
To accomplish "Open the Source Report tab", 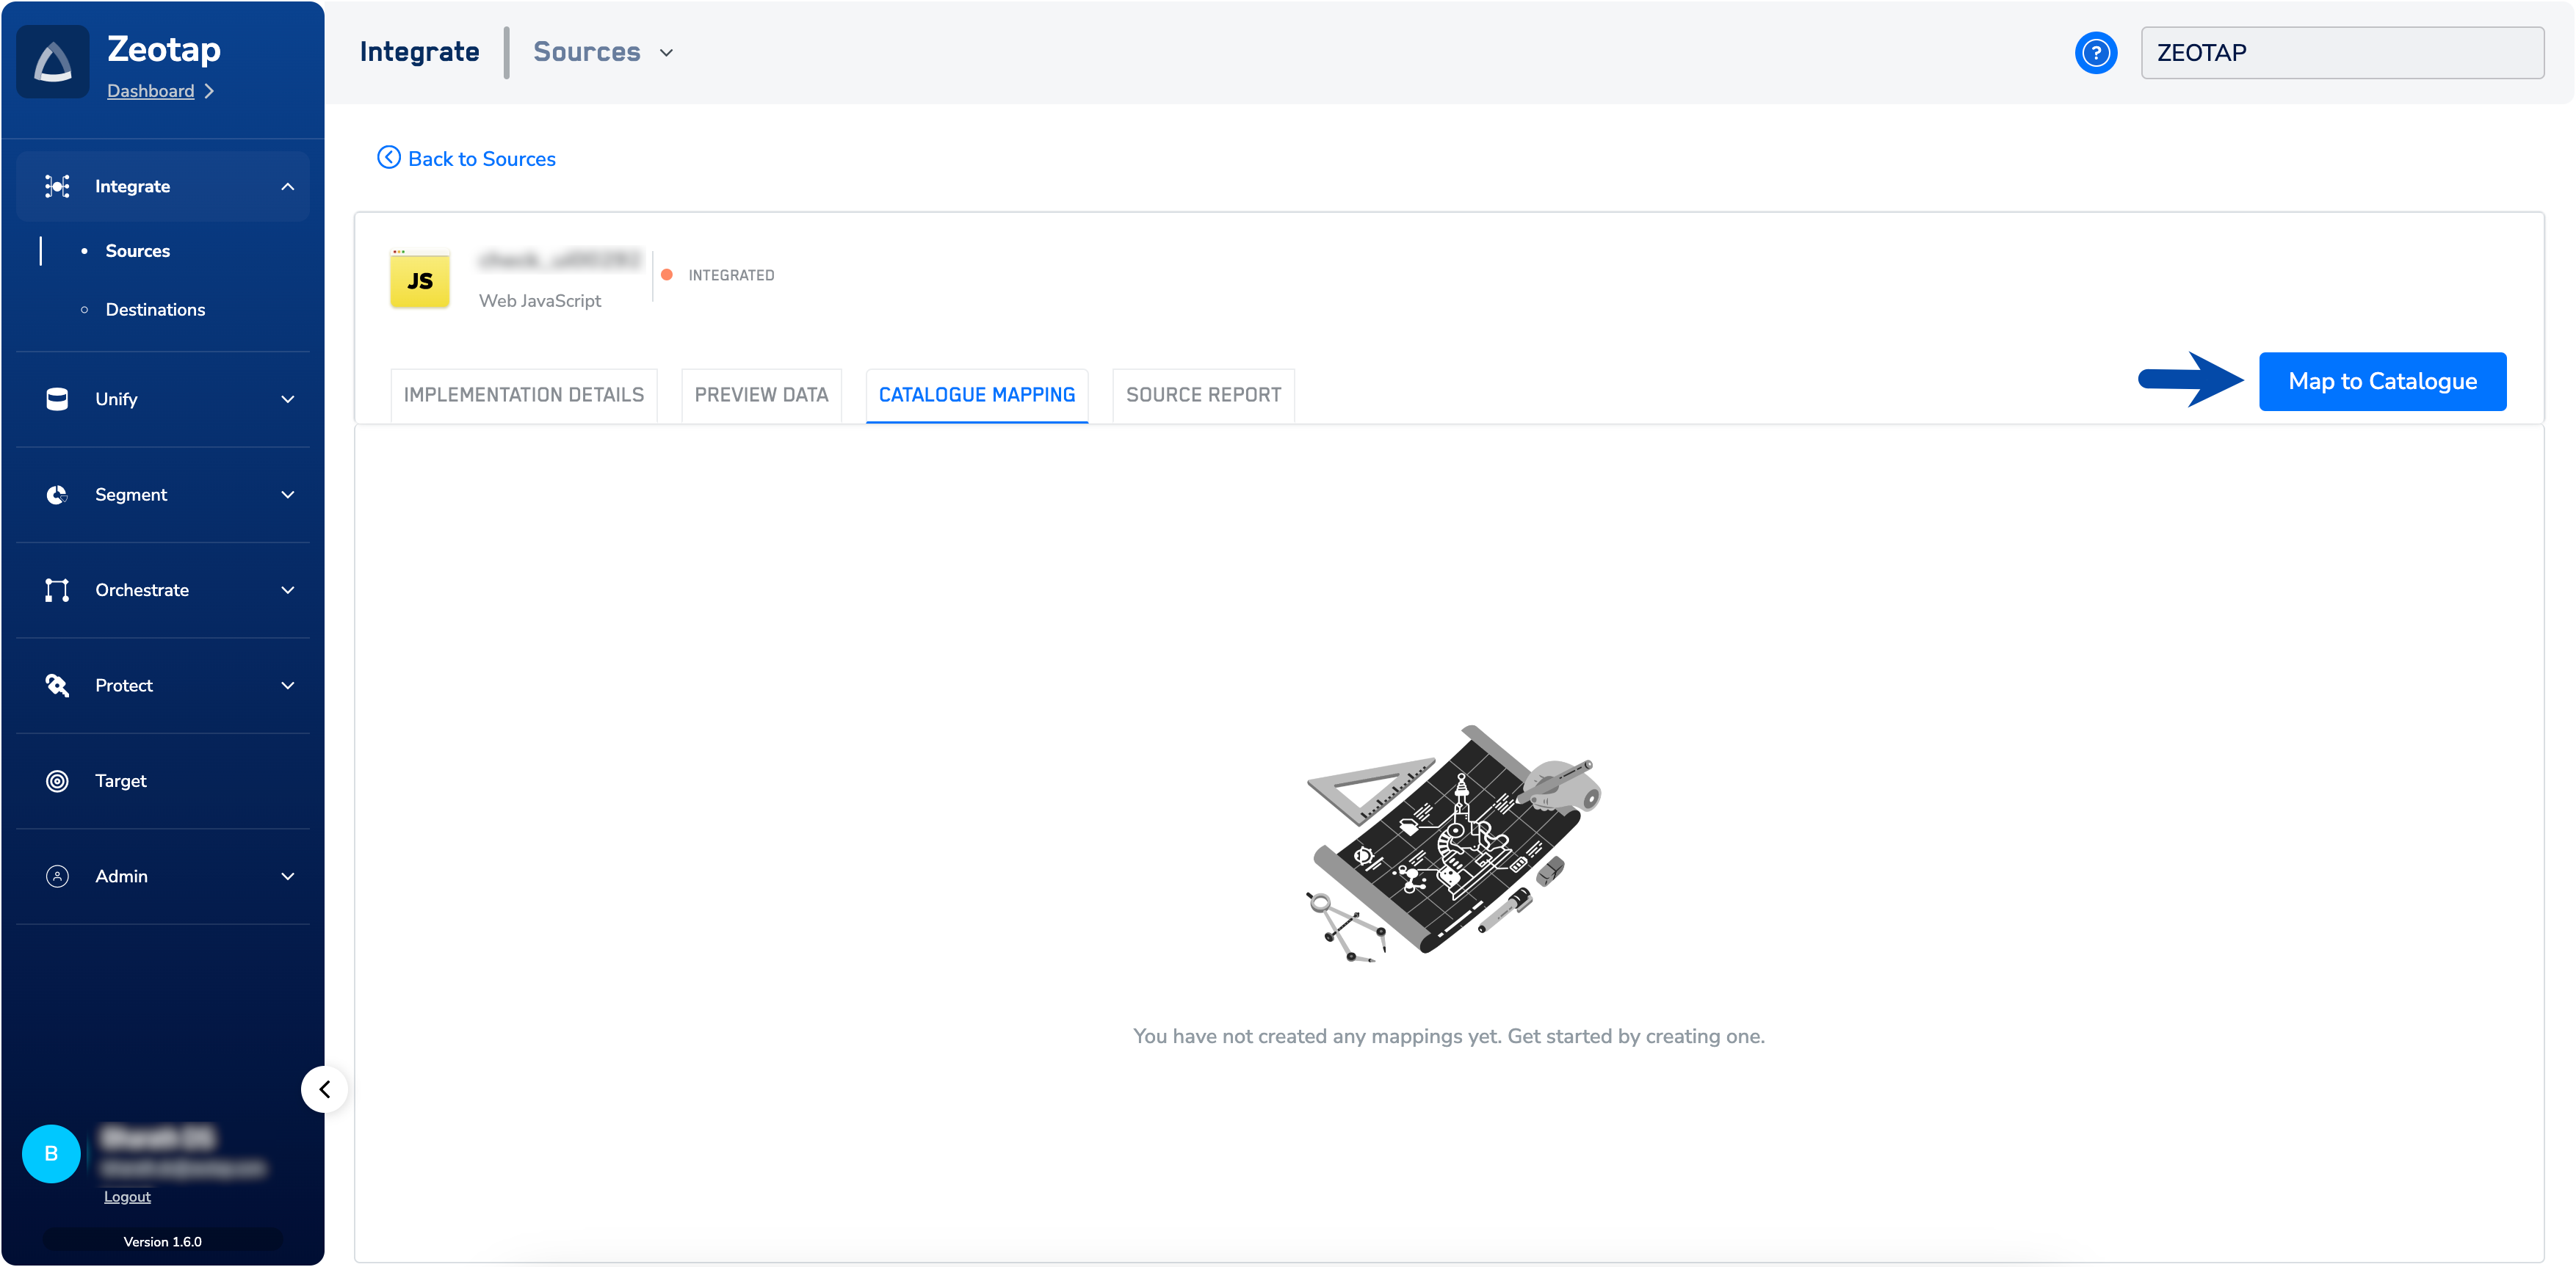I will pos(1203,395).
